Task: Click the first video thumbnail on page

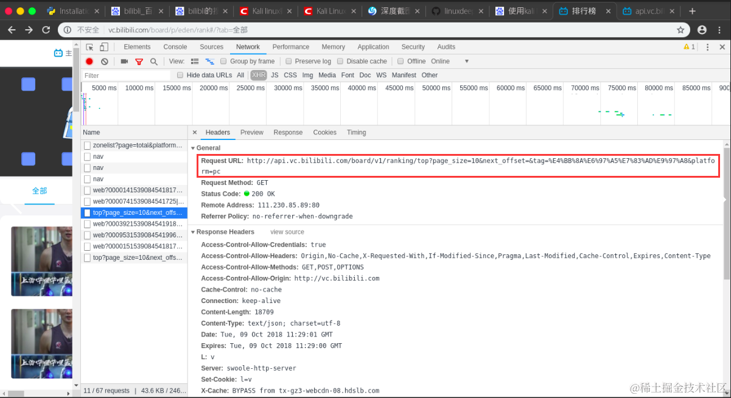Action: (42, 262)
